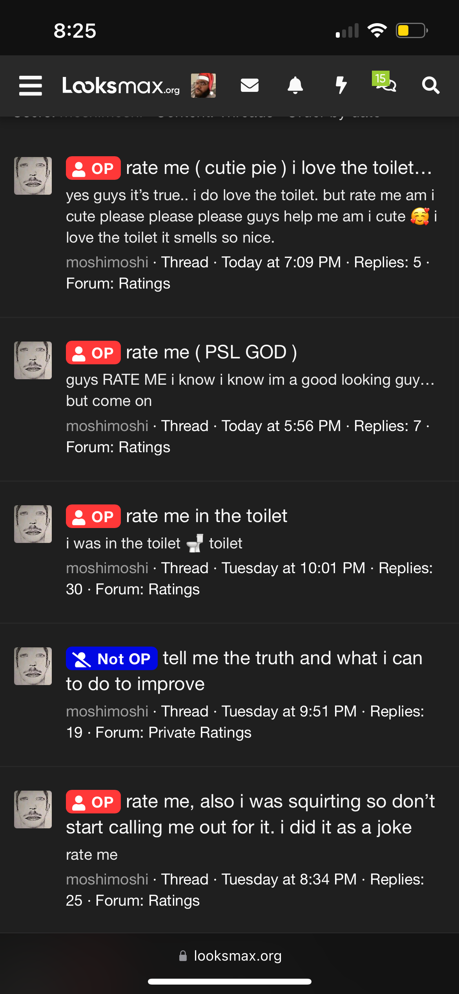459x994 pixels.
Task: Open the search magnifier icon
Action: click(430, 85)
